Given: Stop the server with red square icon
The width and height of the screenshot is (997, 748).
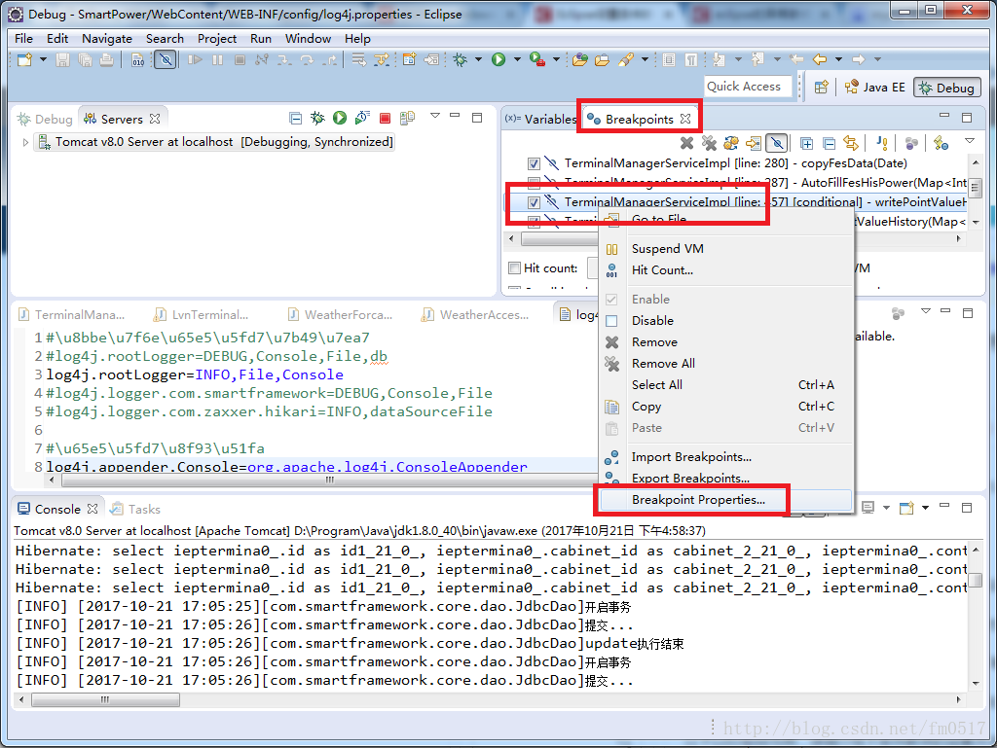Looking at the screenshot, I should pyautogui.click(x=385, y=118).
